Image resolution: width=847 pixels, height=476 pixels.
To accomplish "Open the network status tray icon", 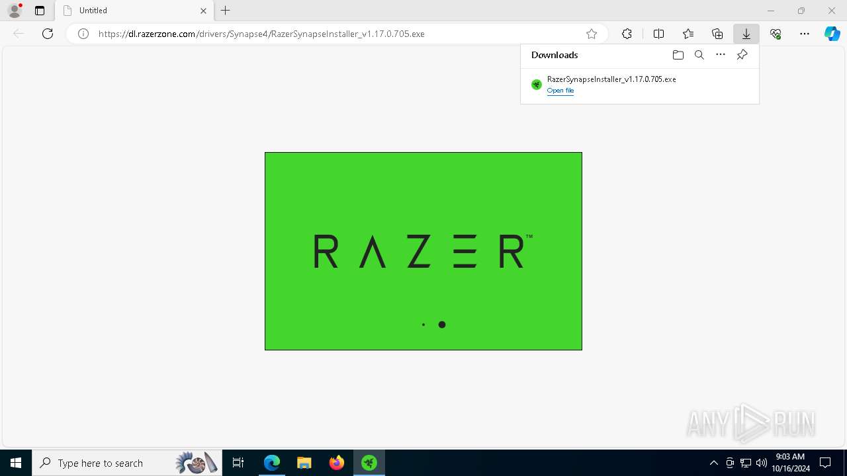I will 746,463.
